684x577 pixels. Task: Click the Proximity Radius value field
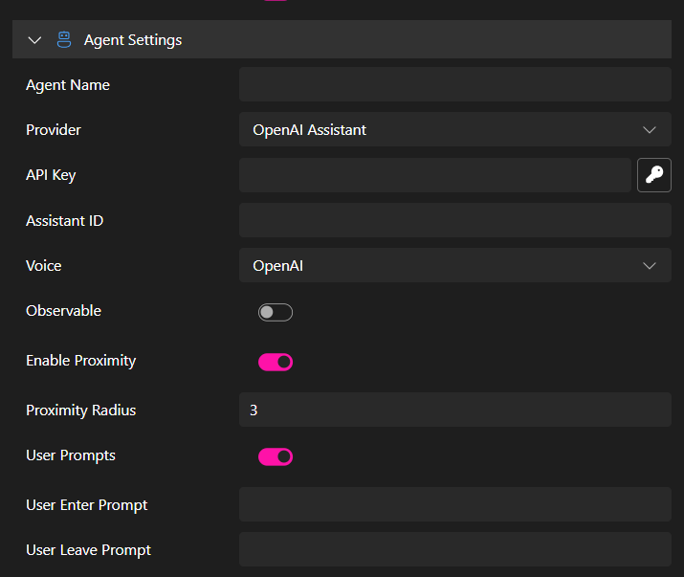[x=454, y=411]
